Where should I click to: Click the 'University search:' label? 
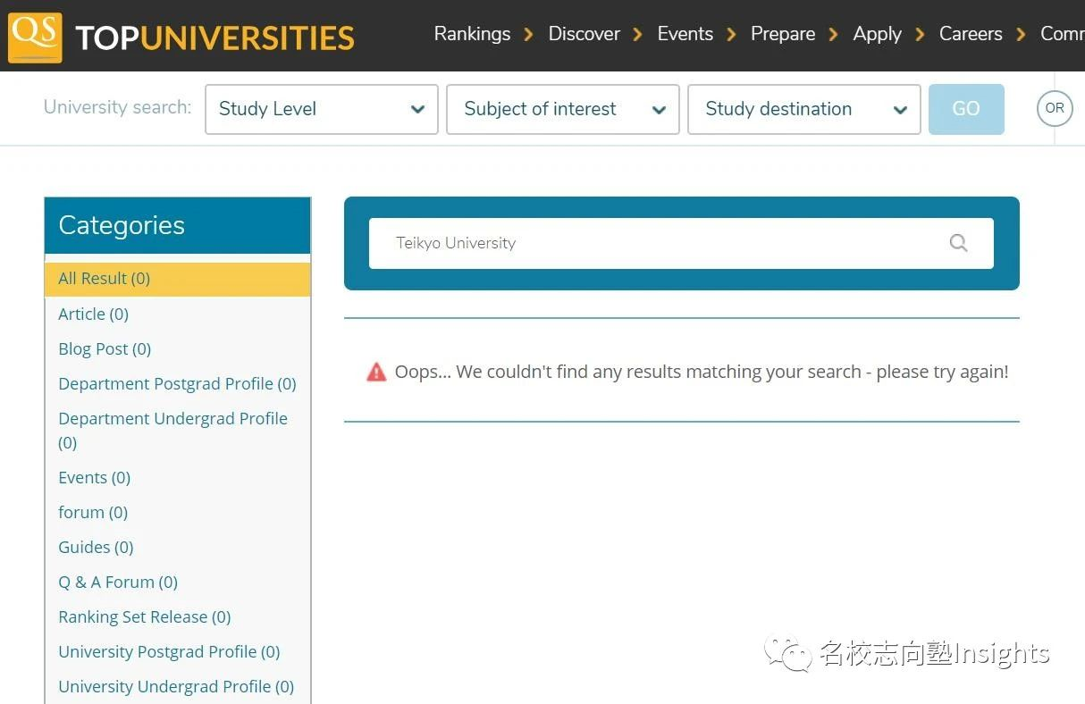tap(117, 107)
